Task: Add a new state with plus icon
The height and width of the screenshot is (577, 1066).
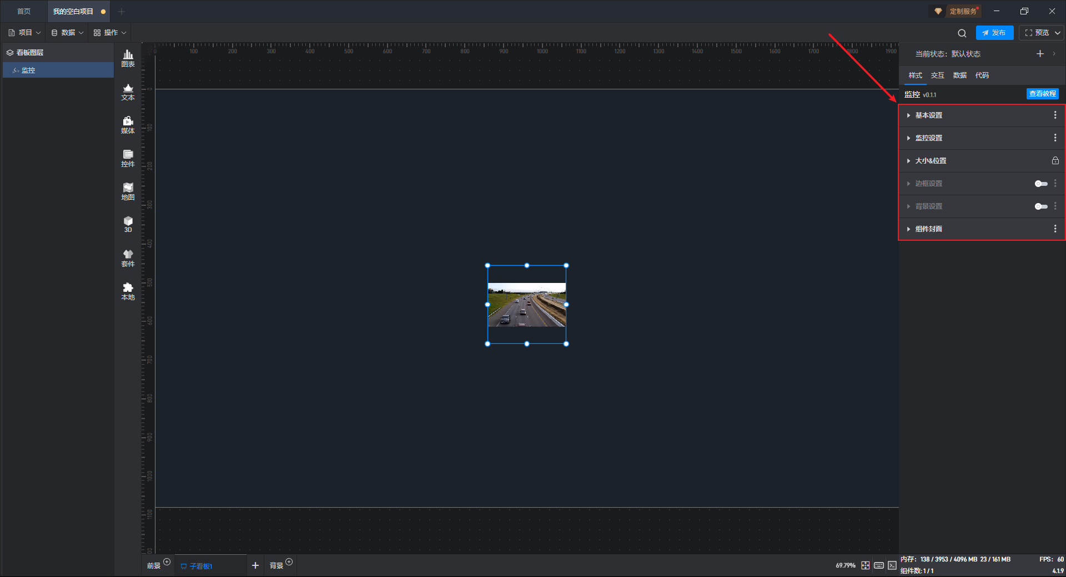Action: 1040,54
